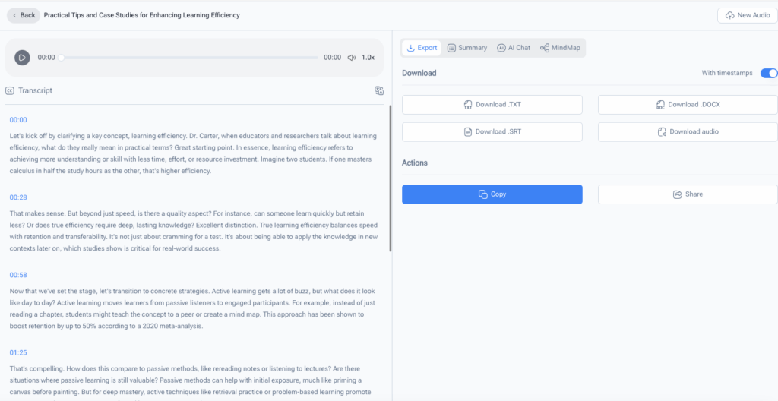Download the .SRT subtitle file
Viewport: 778px width, 401px height.
point(492,132)
